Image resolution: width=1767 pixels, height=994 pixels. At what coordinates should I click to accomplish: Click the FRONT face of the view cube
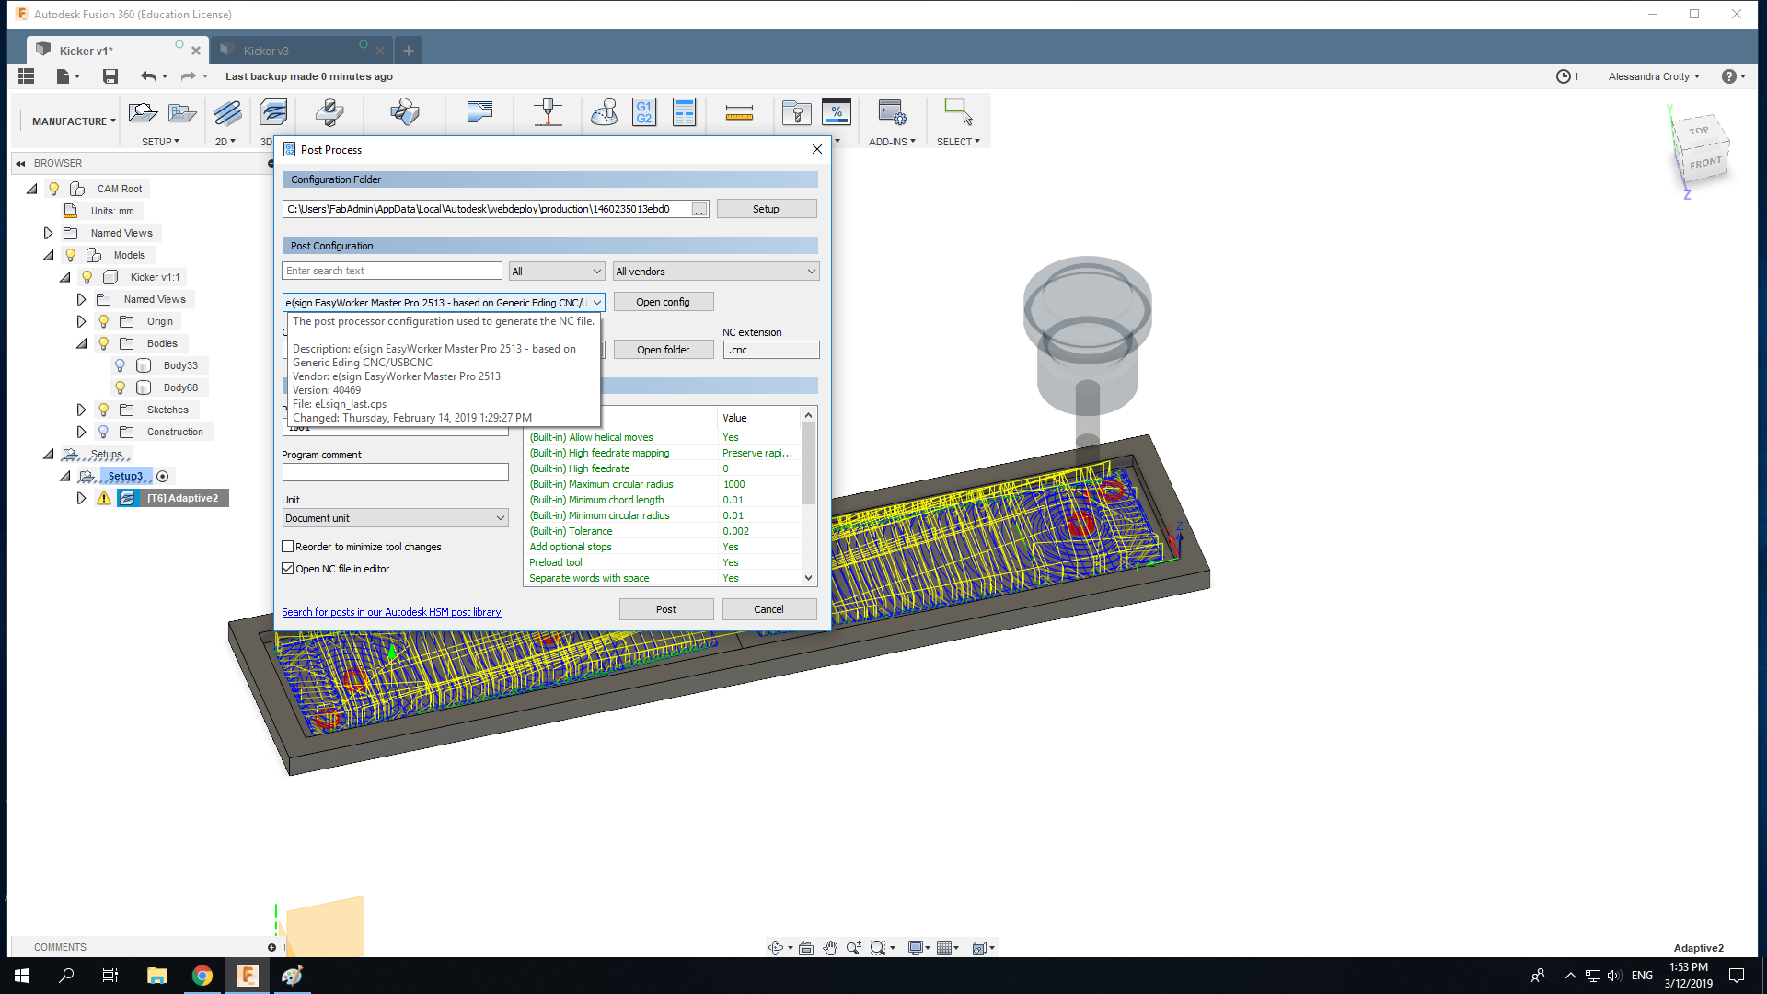1704,164
